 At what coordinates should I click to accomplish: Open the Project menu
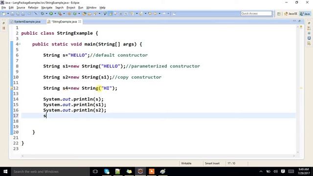(71, 8)
